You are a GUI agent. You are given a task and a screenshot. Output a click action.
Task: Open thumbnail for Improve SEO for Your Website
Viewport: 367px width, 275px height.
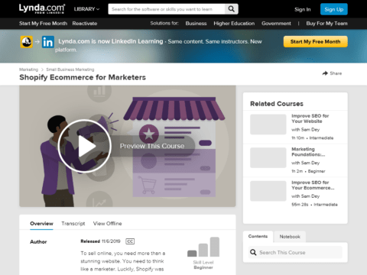(268, 125)
